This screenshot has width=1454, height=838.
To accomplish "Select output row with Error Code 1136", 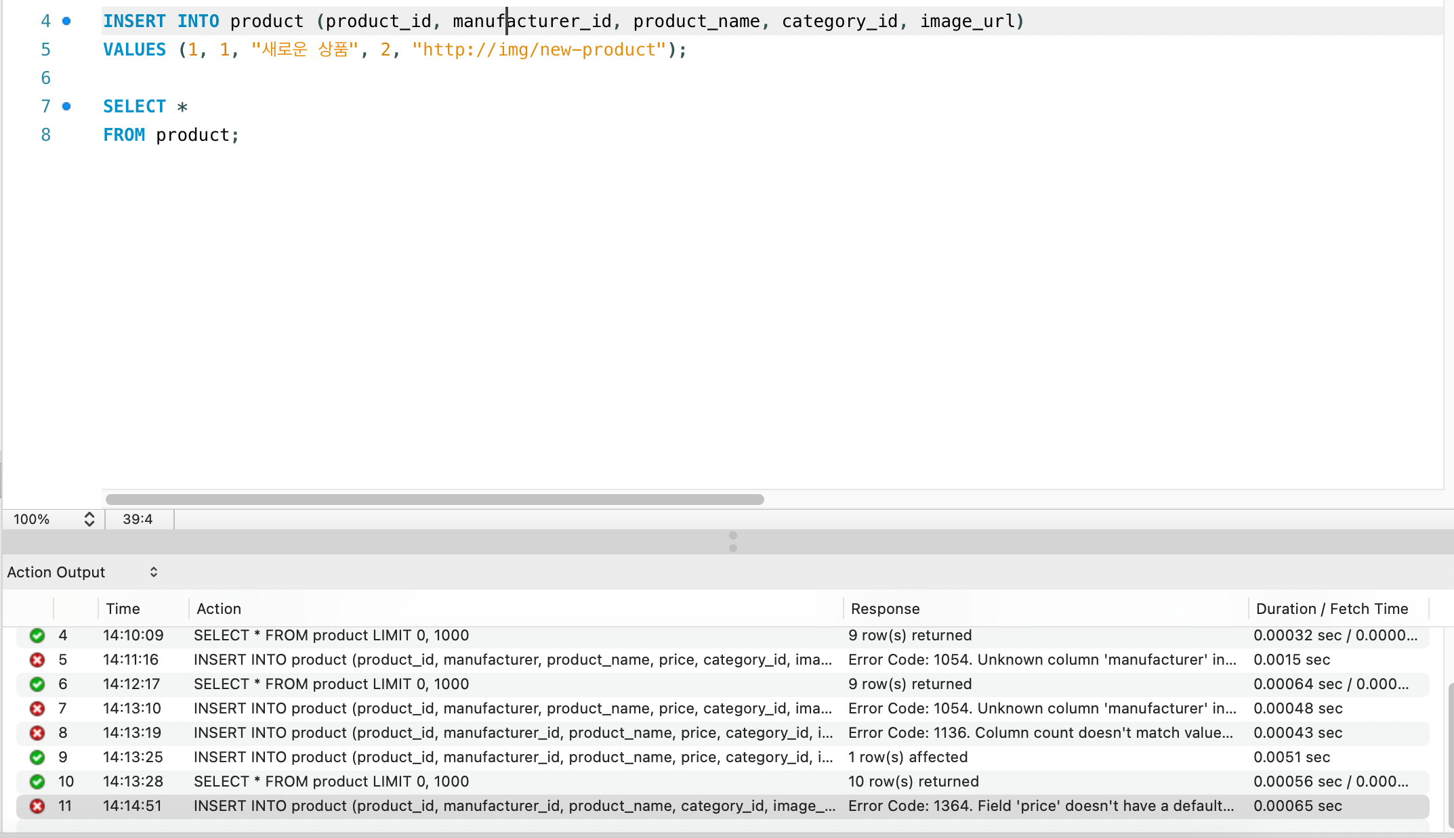I will (723, 732).
